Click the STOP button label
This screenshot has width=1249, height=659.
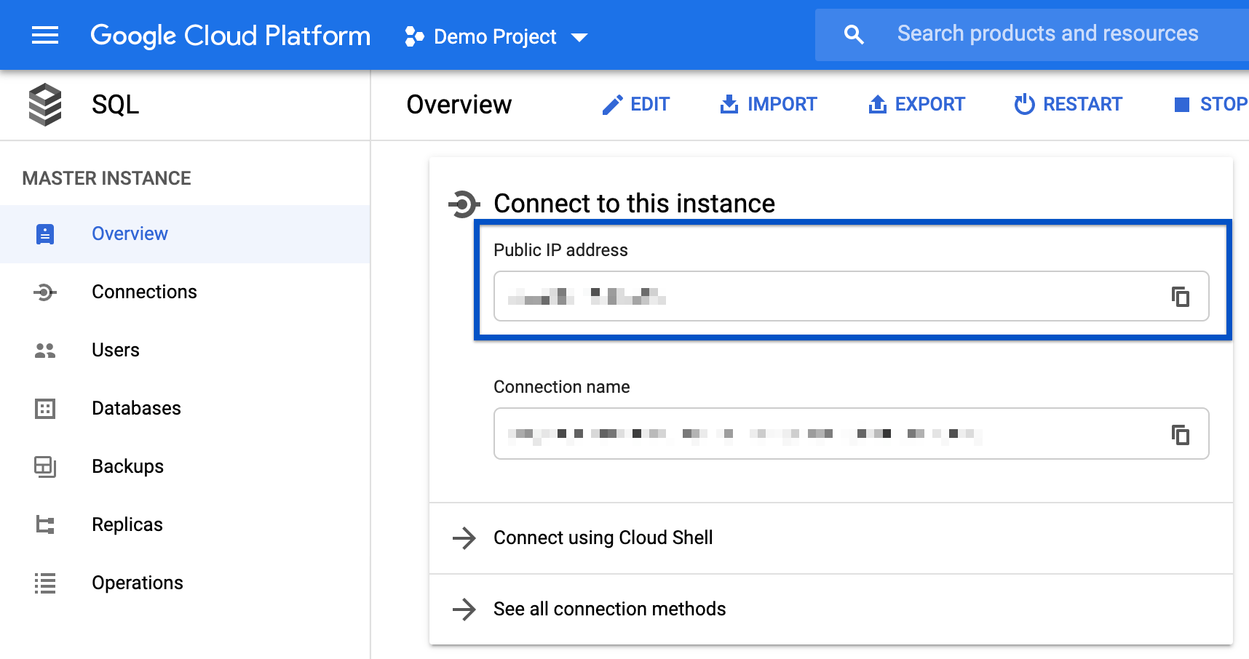click(x=1224, y=105)
